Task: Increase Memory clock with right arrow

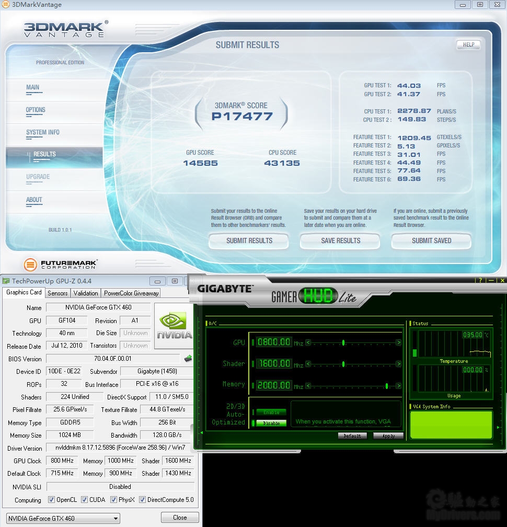Action: pyautogui.click(x=398, y=386)
